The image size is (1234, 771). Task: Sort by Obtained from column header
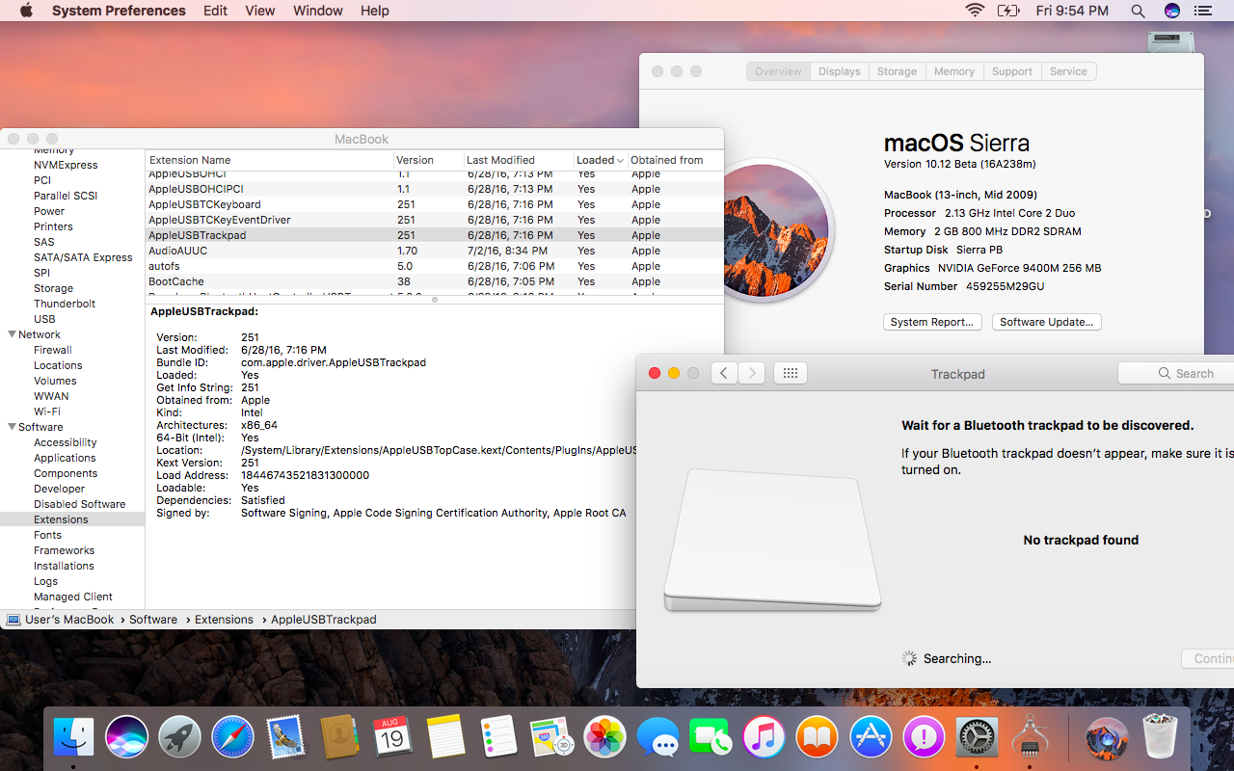click(675, 160)
